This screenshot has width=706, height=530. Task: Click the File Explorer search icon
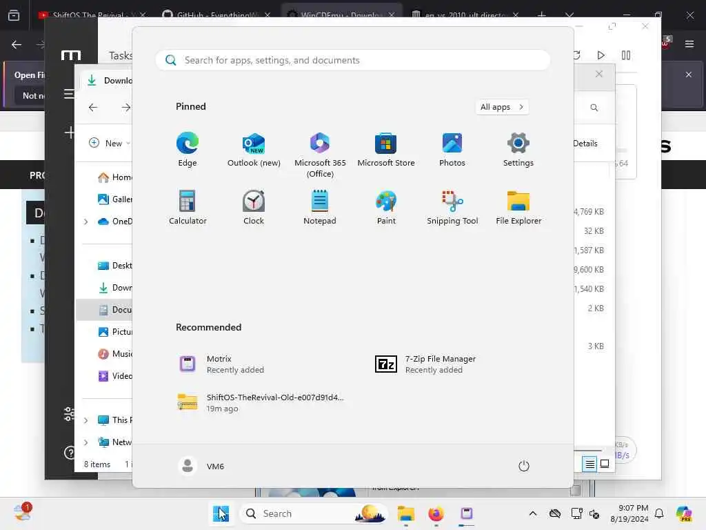tap(594, 107)
